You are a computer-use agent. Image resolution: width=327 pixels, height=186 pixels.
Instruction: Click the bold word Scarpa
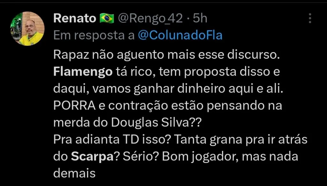(91, 157)
